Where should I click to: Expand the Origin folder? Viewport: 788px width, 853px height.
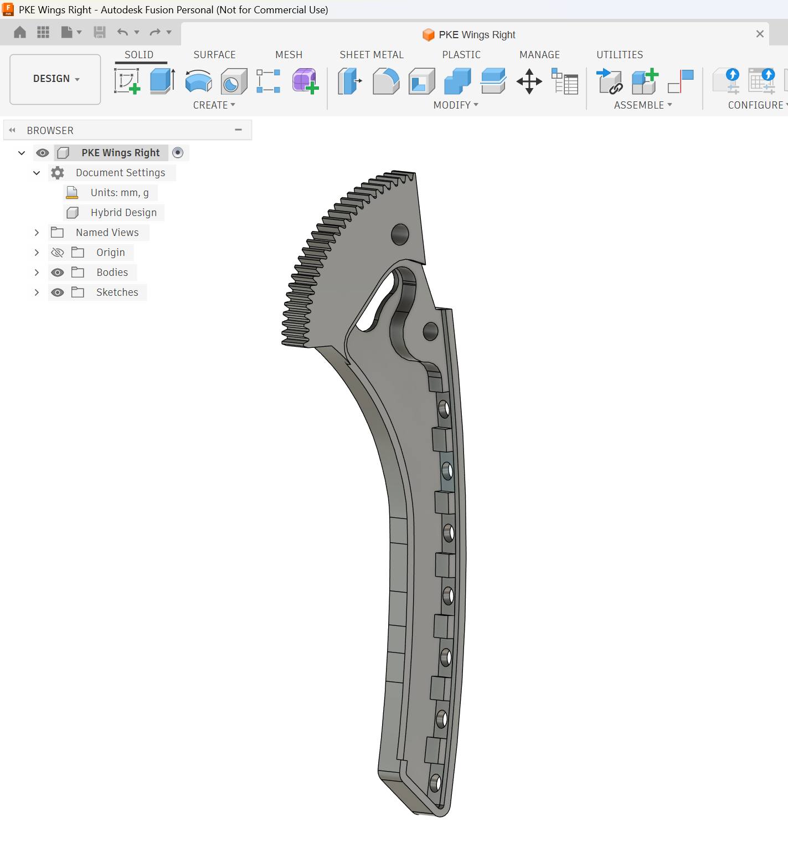[37, 253]
